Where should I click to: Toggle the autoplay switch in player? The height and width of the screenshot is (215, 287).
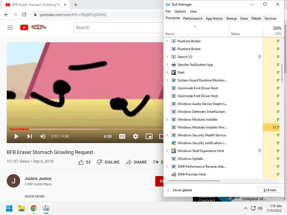tap(108, 136)
